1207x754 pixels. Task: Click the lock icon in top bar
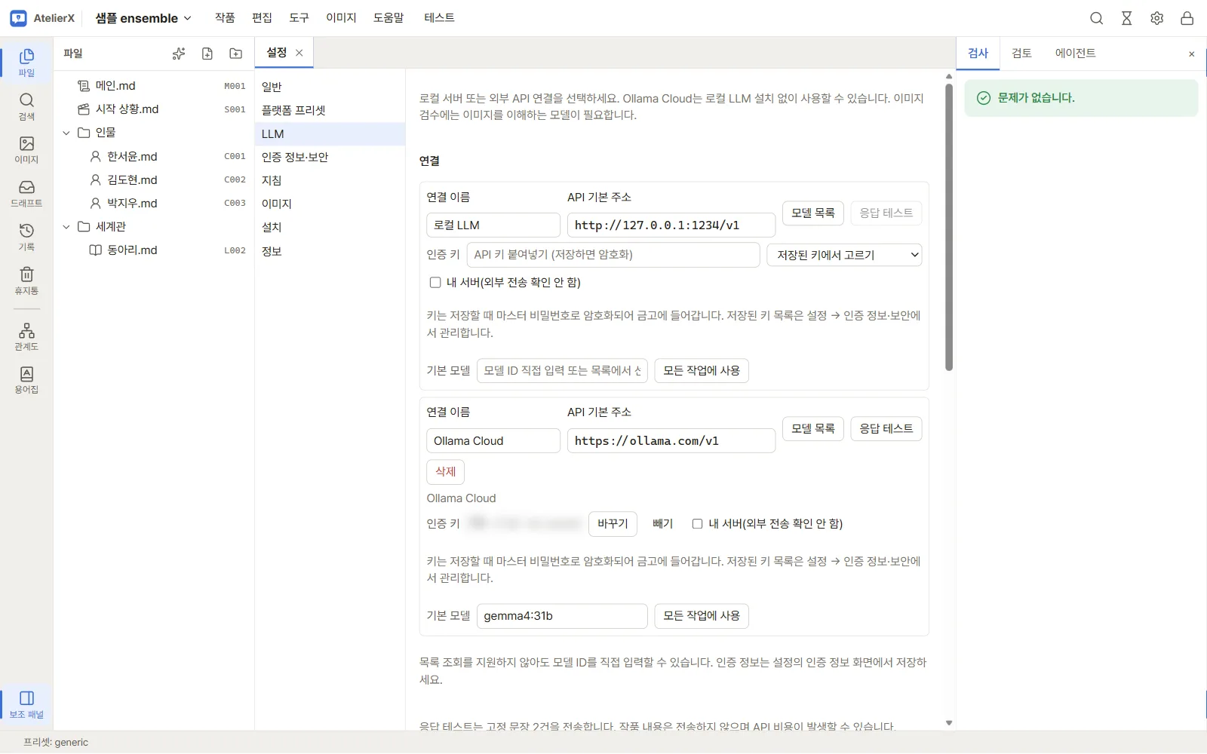(1187, 18)
